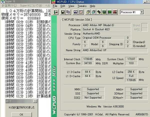Click the System Clock value 173.97
This screenshot has height=117, width=150.
tap(131, 59)
